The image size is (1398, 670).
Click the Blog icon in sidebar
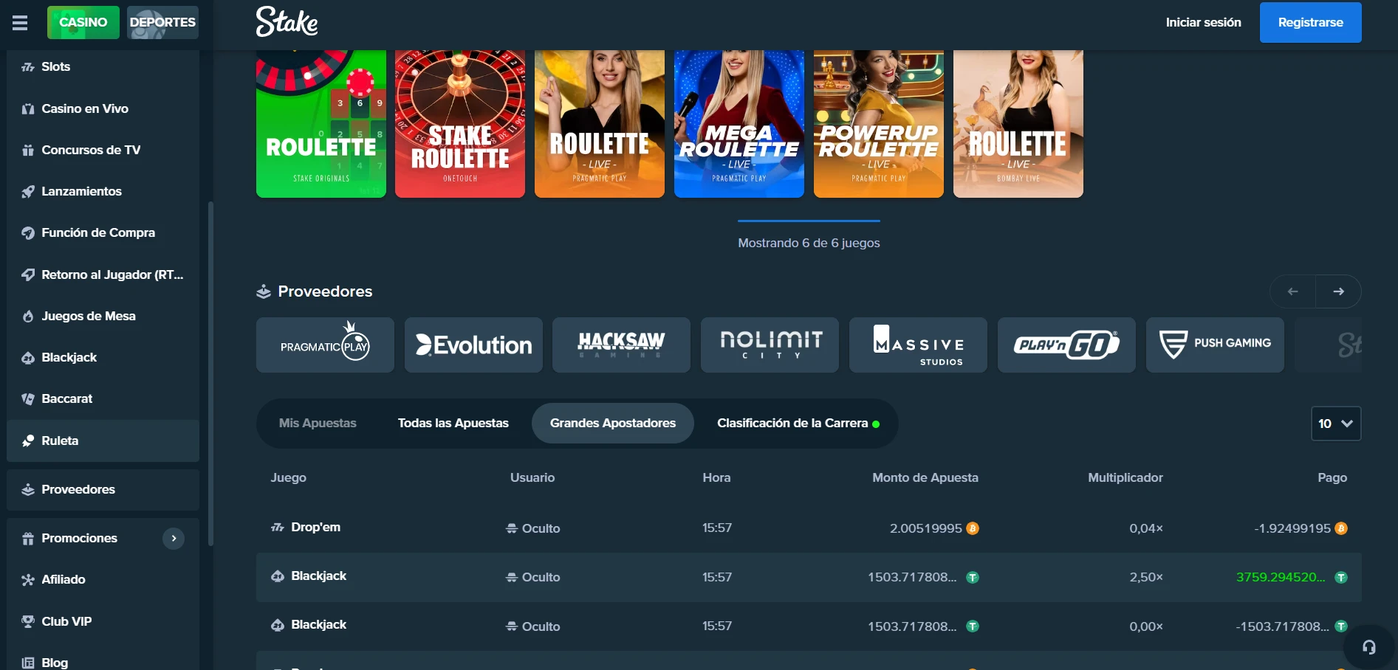click(x=28, y=663)
